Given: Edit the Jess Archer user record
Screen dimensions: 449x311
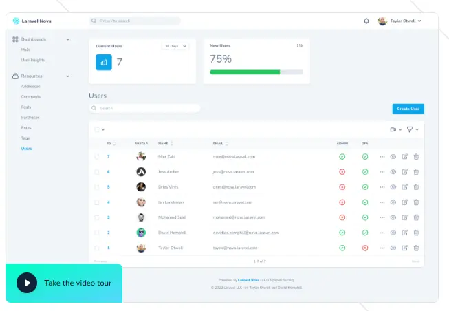Looking at the screenshot, I should click(404, 172).
